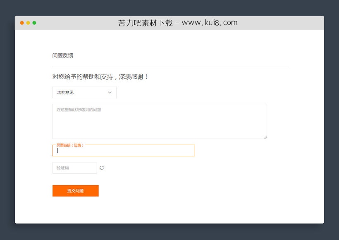Click the www.kuli8.com title bar text
Image resolution: width=339 pixels, height=240 pixels.
[178, 23]
